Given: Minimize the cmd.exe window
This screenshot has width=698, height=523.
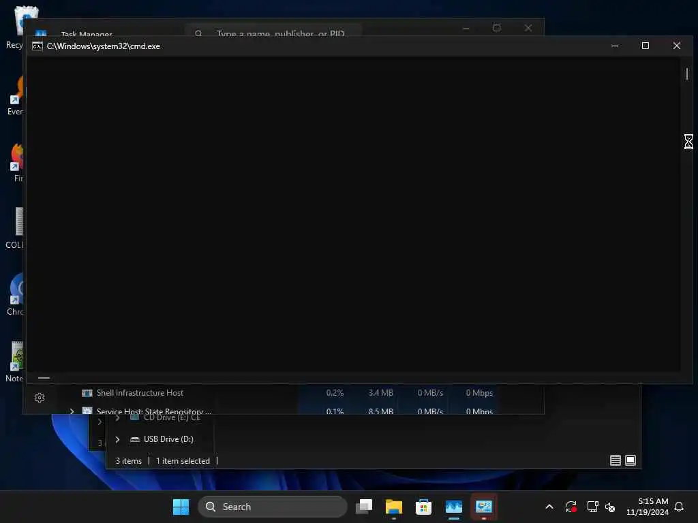Looking at the screenshot, I should pyautogui.click(x=615, y=46).
